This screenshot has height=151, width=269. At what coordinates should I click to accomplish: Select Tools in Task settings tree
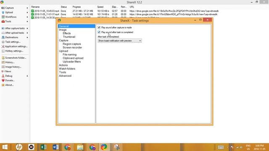[x=63, y=72]
